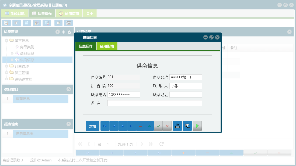Screen dimensions: 296x166
Task: Go to the next page in the pager
Action: (x=142, y=144)
